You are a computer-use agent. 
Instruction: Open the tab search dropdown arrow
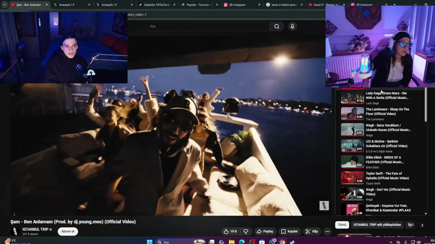[4, 5]
